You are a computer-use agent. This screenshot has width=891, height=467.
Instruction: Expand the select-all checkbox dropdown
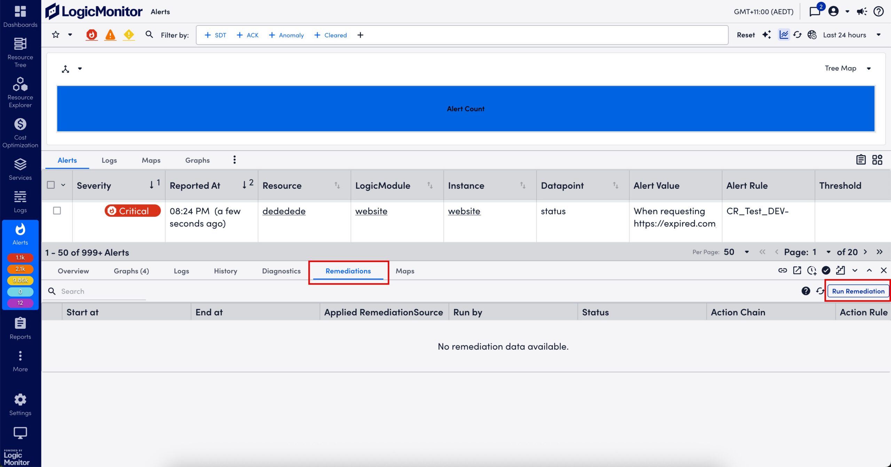coord(63,185)
